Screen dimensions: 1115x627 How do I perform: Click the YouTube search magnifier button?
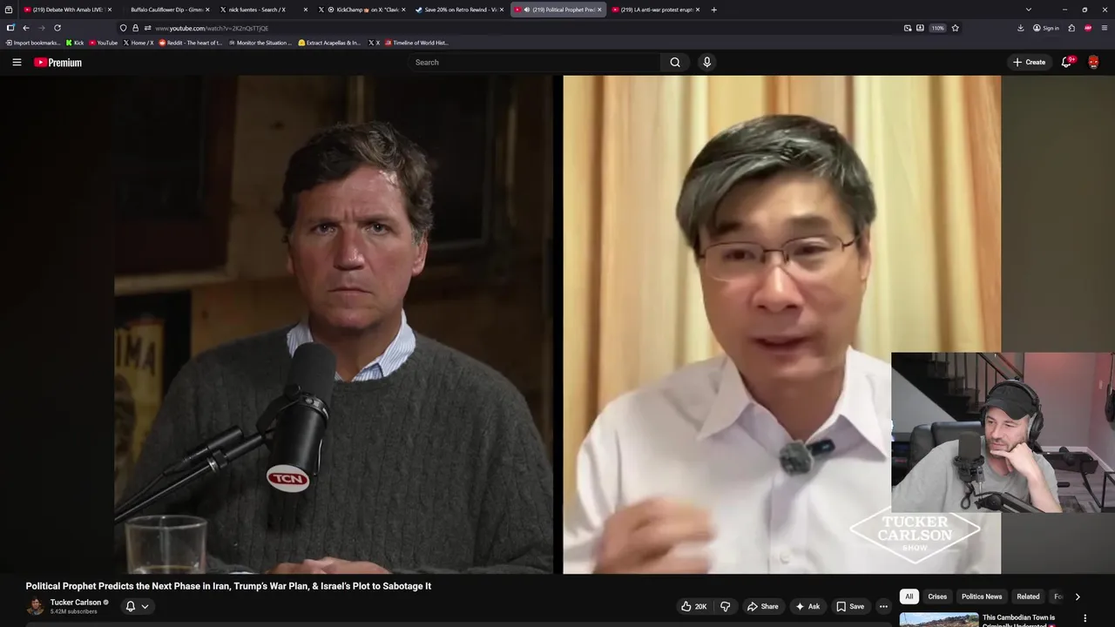(x=675, y=62)
